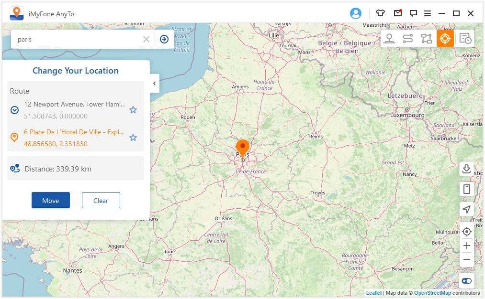
Task: Click the Orléans label on the map
Action: coord(223,218)
